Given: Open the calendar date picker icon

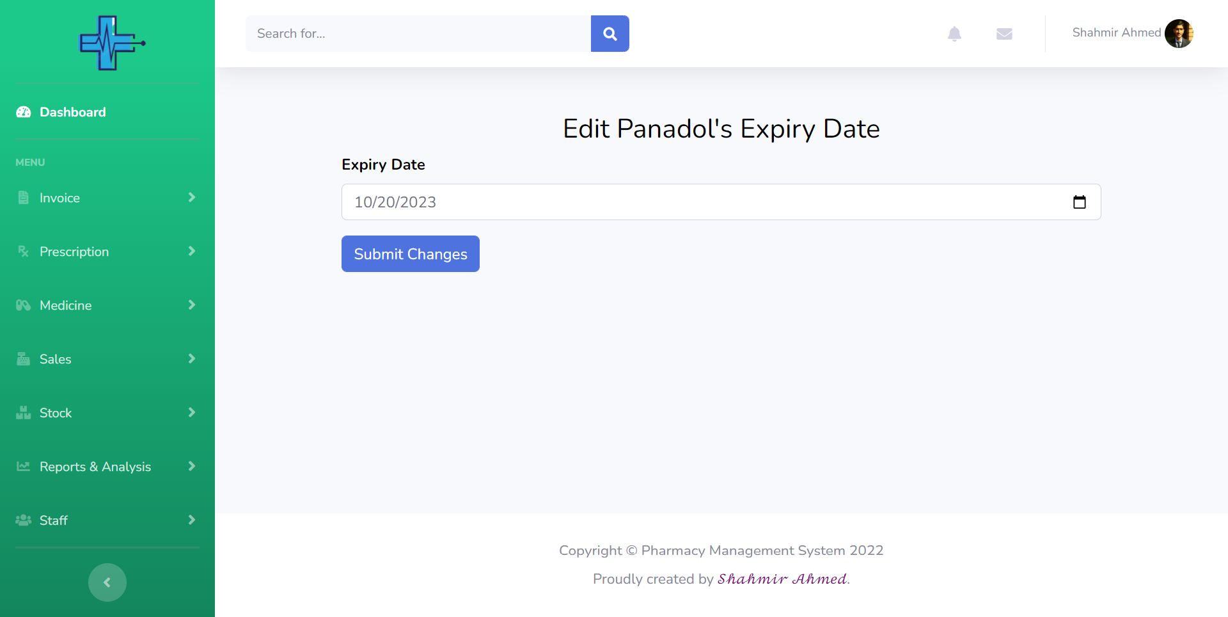Looking at the screenshot, I should pos(1080,202).
